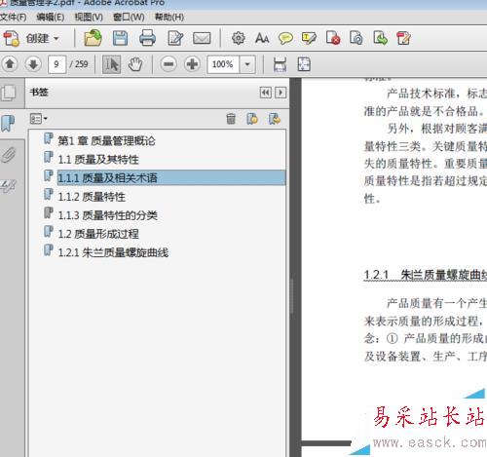Click the Create PDF icon
This screenshot has width=487, height=457.
point(12,38)
